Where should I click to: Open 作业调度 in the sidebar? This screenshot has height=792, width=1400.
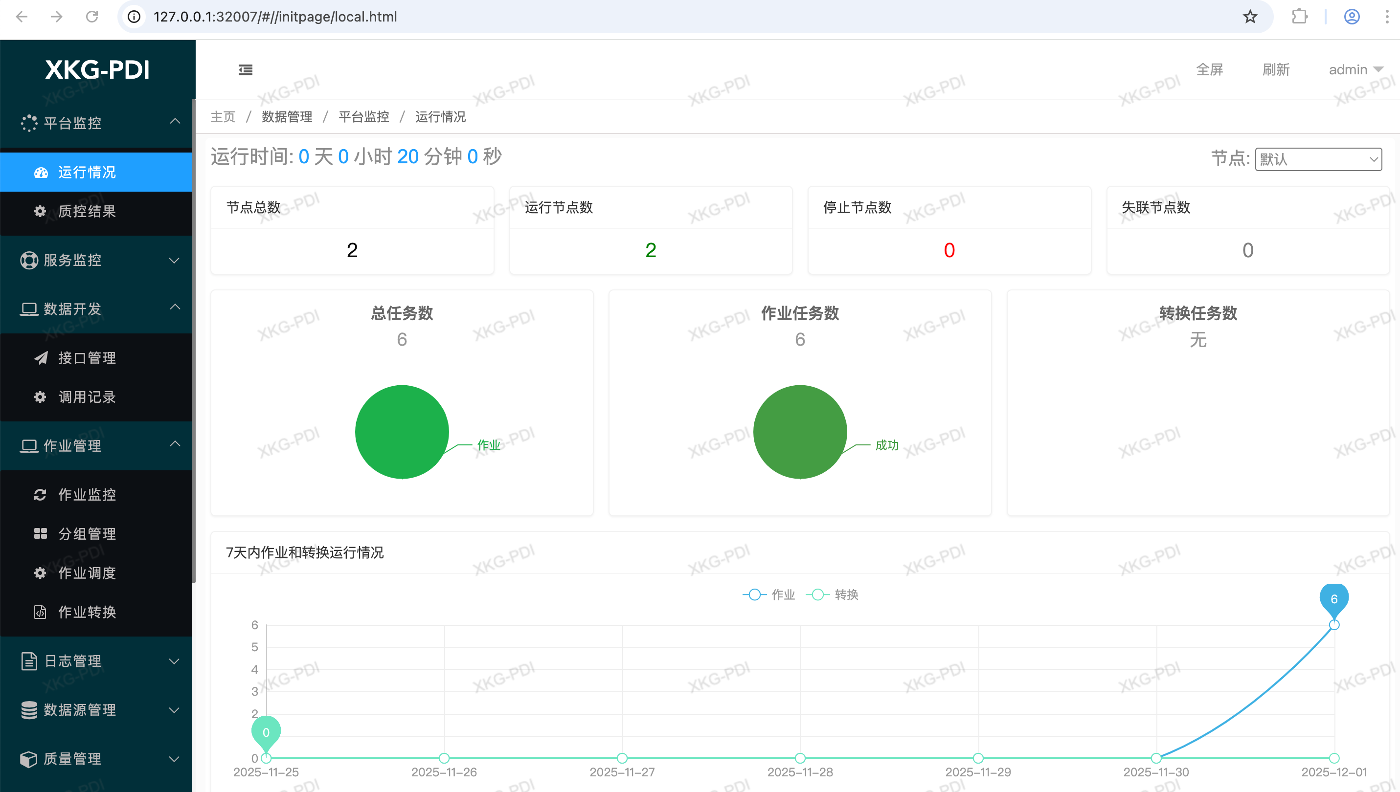tap(87, 573)
